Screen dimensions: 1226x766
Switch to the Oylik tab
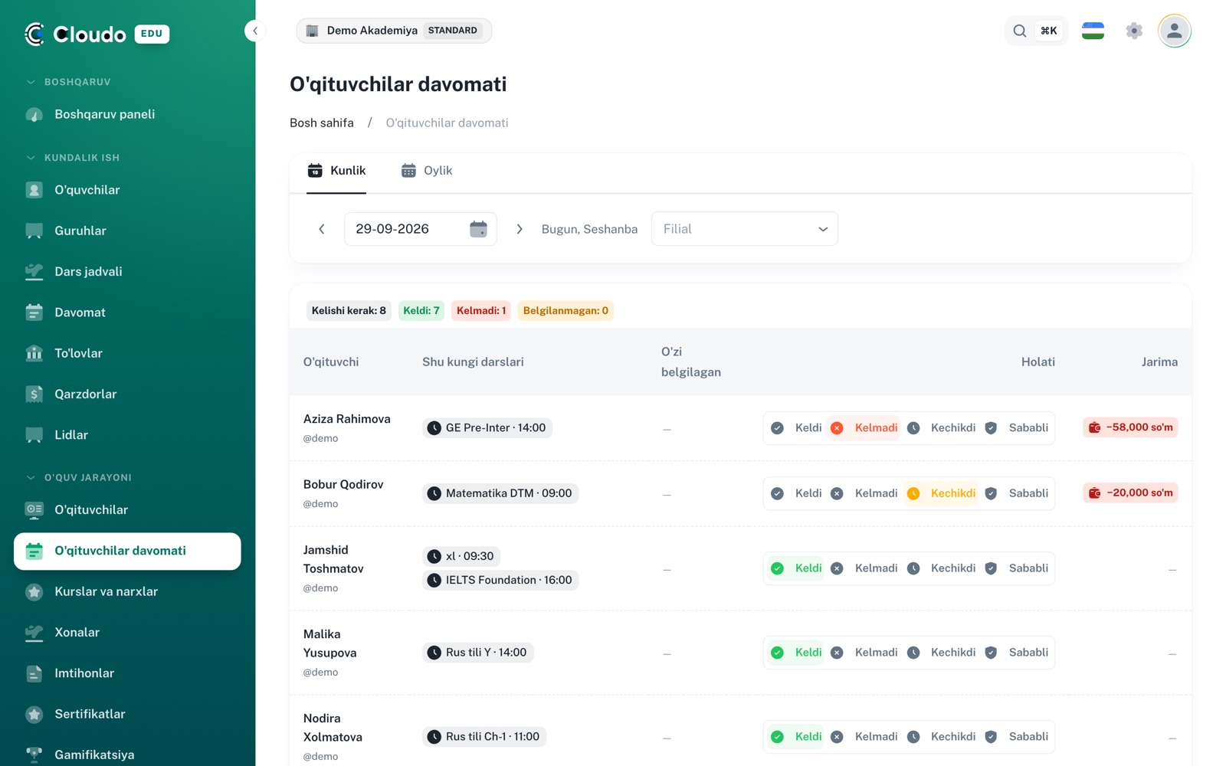(427, 171)
